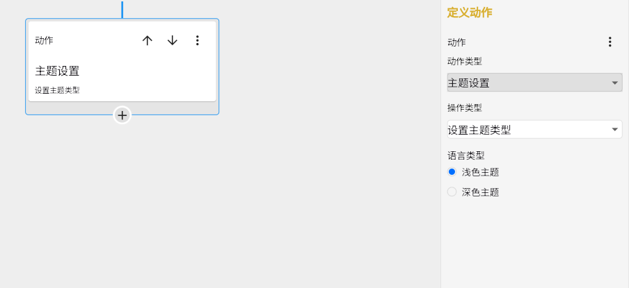629x288 pixels.
Task: Open the action card's three-dot menu
Action: [x=198, y=41]
